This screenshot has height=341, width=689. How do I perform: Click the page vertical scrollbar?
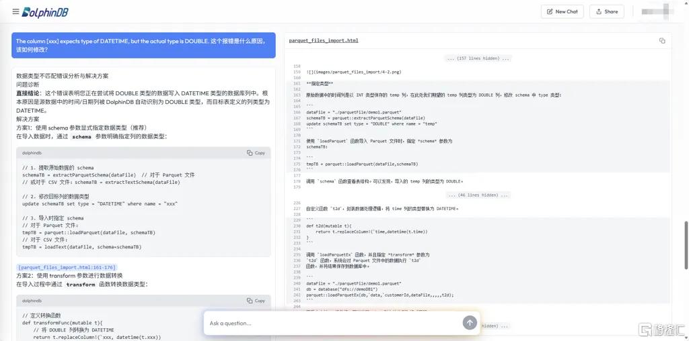[686, 246]
